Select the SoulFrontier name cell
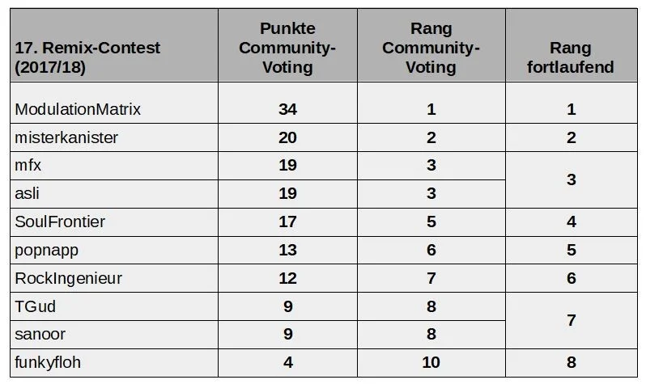Screen dimensions: 646x384 coord(114,222)
